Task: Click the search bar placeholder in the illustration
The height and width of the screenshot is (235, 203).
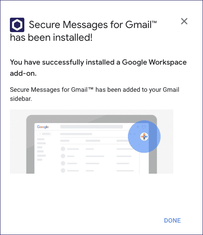Action: click(x=92, y=127)
